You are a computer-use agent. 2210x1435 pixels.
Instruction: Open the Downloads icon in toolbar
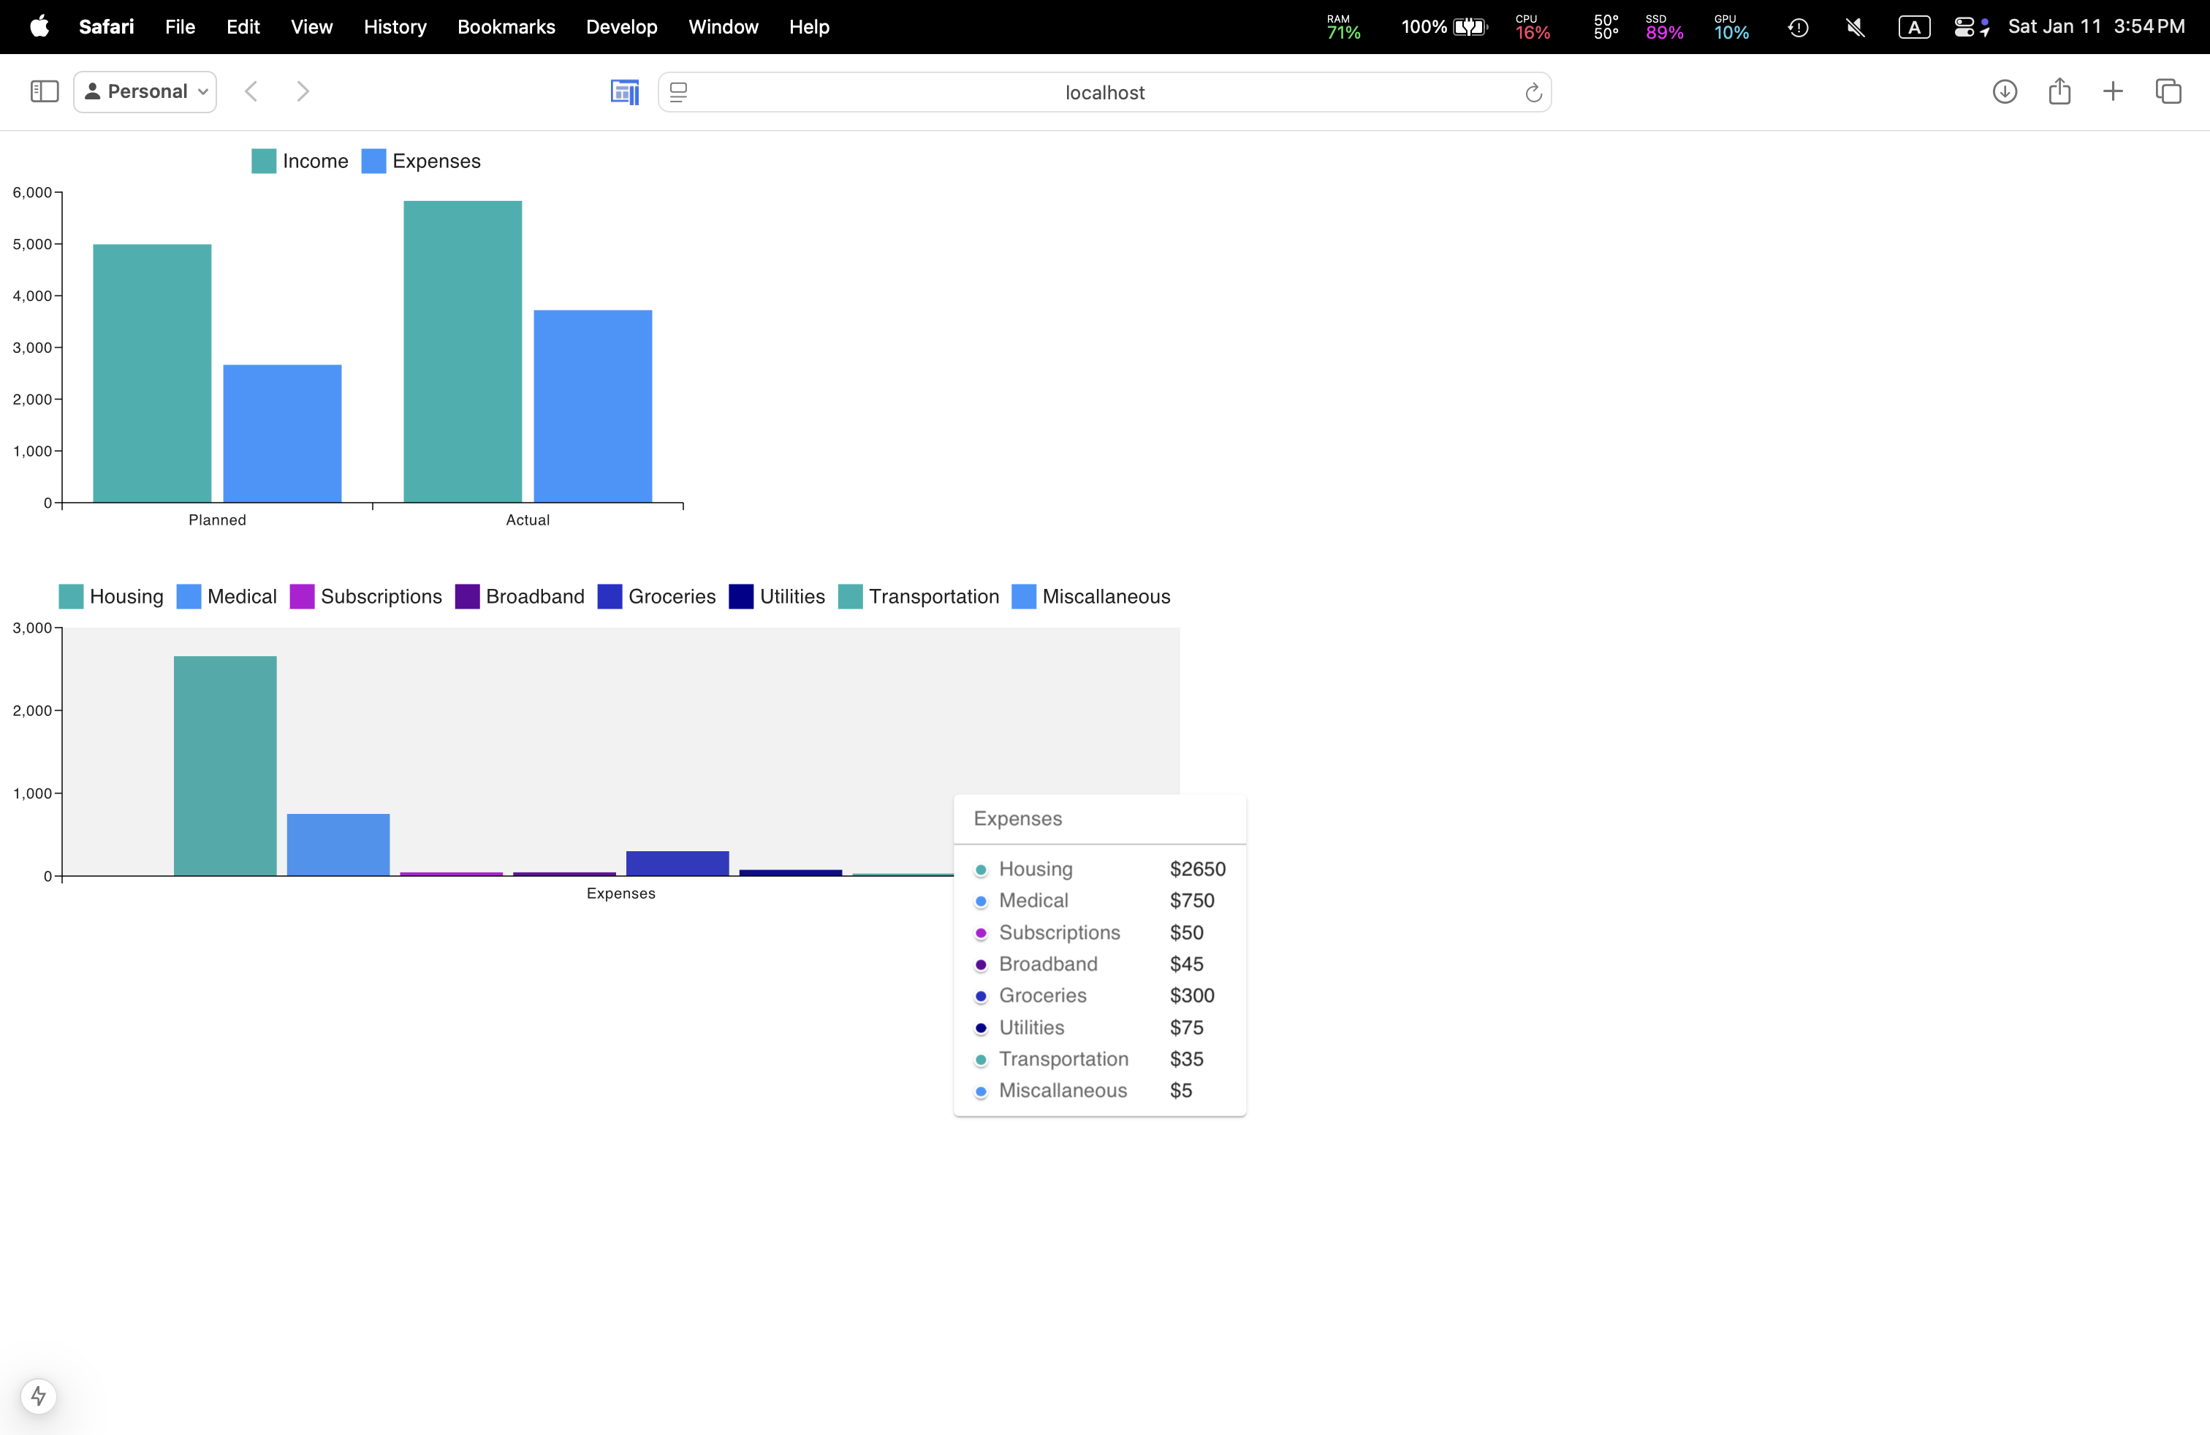click(x=2004, y=91)
